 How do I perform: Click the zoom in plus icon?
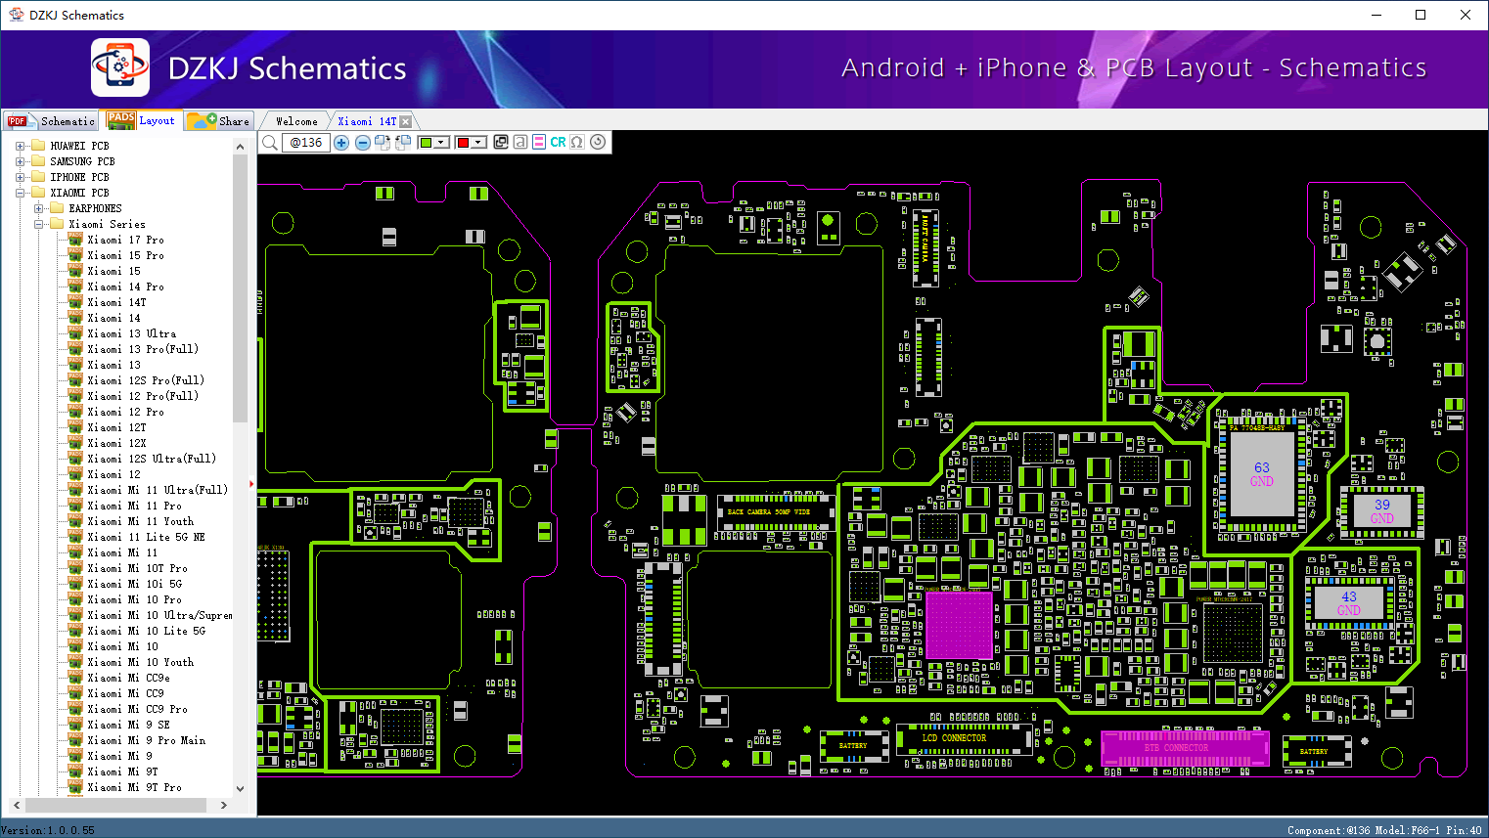[x=341, y=143]
